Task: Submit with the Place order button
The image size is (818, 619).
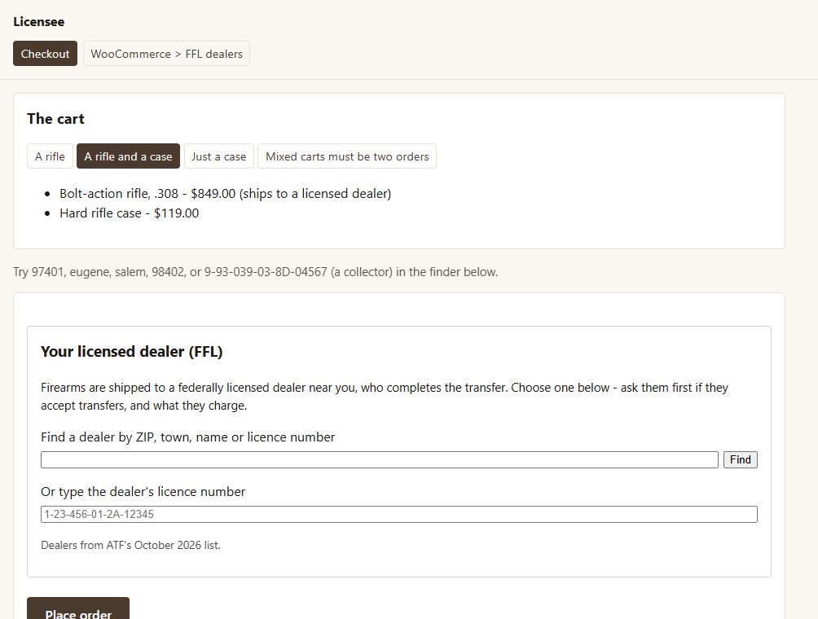Action: point(78,610)
